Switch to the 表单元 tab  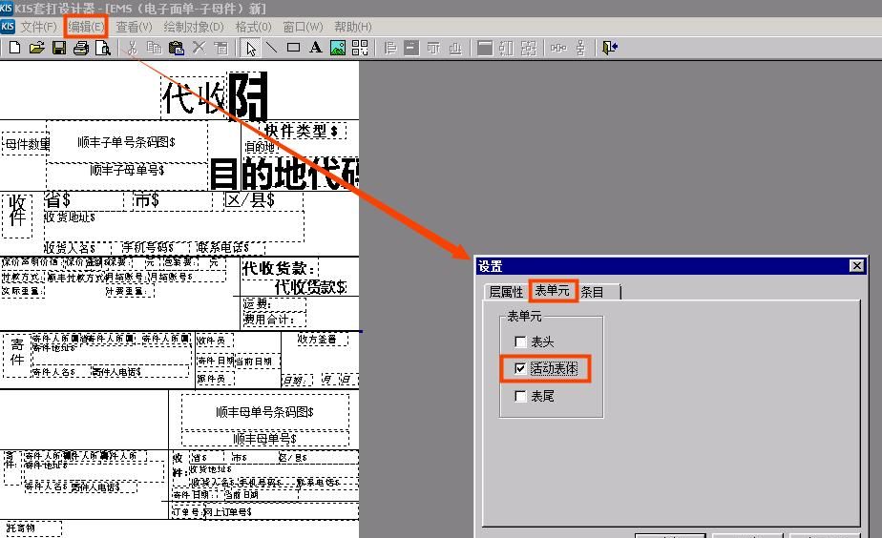pyautogui.click(x=553, y=290)
